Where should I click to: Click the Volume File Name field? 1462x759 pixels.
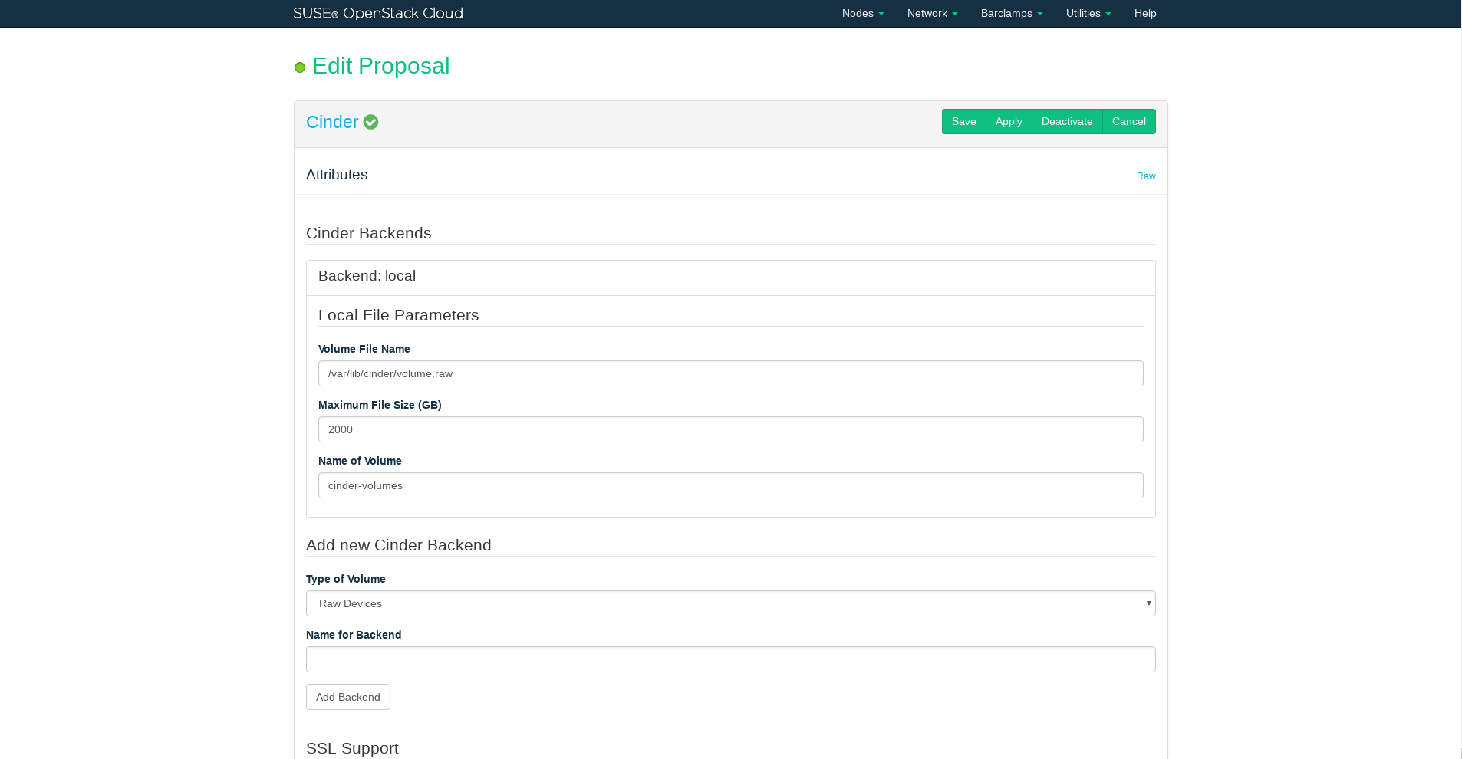tap(730, 373)
